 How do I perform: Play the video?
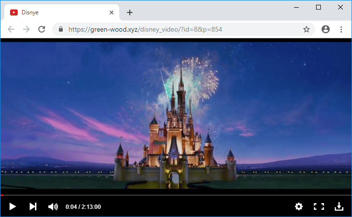coord(13,206)
